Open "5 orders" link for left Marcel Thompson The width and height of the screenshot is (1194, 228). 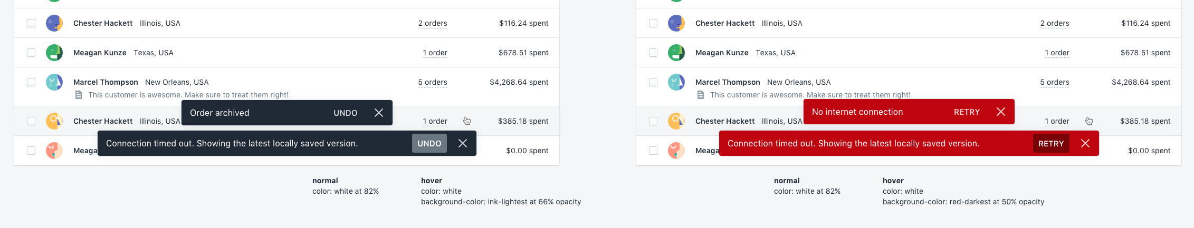(x=433, y=82)
